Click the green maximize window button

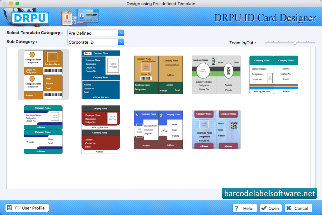coord(17,4)
